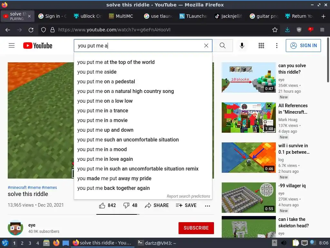Open the YouTube hamburger guide menu
330x248 pixels.
pos(12,46)
